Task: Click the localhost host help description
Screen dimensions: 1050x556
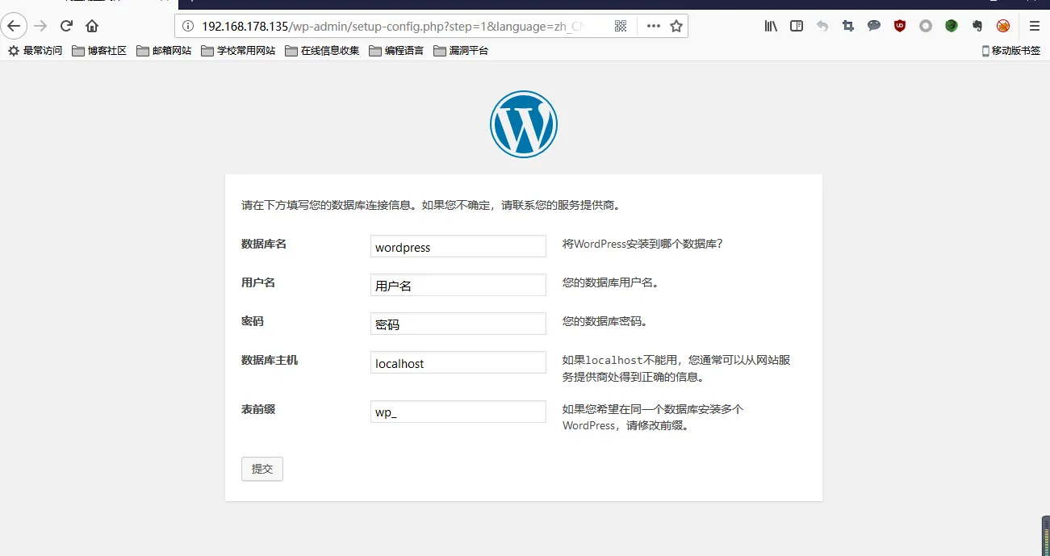Action: pos(676,368)
